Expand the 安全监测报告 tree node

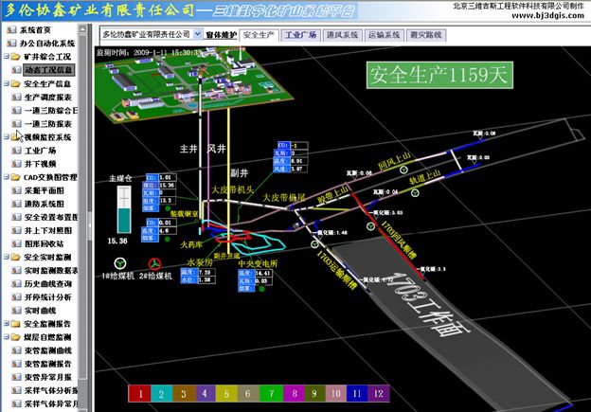click(7, 323)
